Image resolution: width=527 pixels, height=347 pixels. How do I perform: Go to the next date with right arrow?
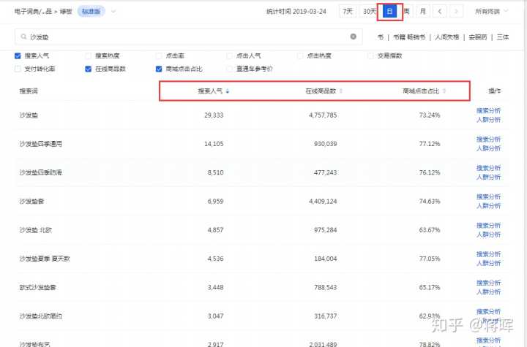coord(457,12)
